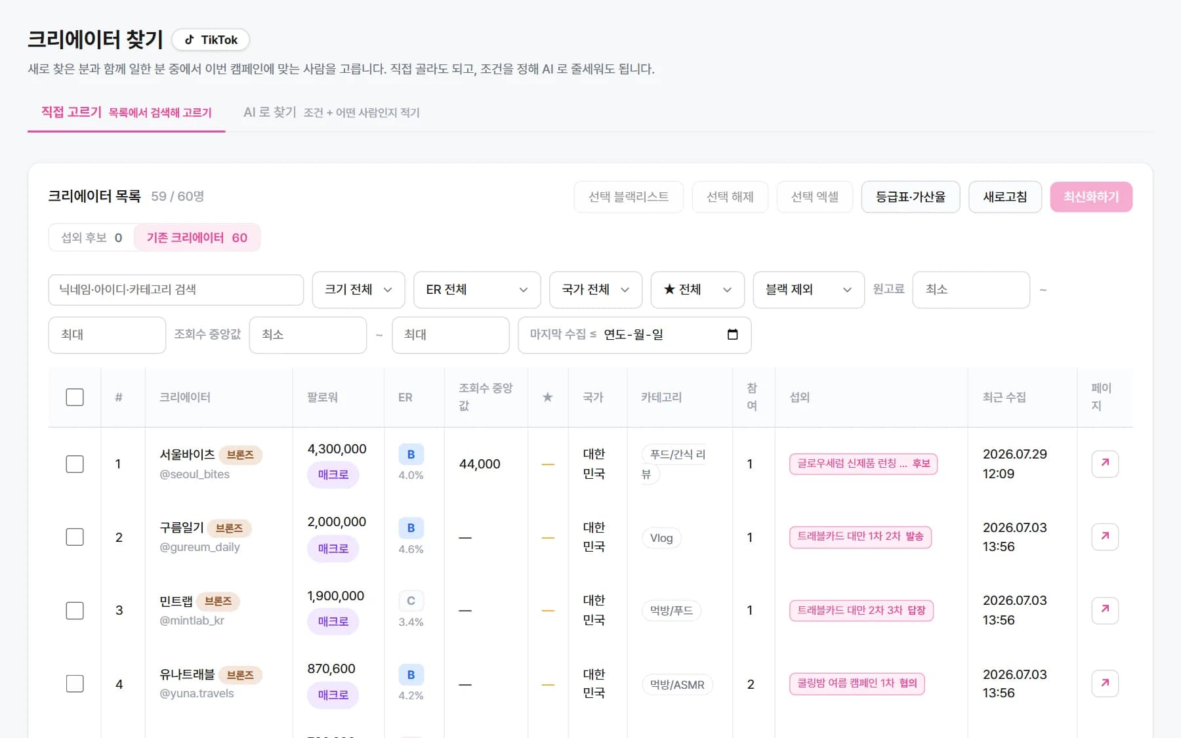The height and width of the screenshot is (738, 1181).
Task: Open page link for 민트랩 row
Action: (1105, 610)
